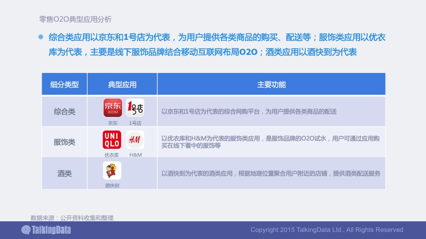Click the 优衣库 label under the icon
The height and width of the screenshot is (239, 426).
click(112, 155)
